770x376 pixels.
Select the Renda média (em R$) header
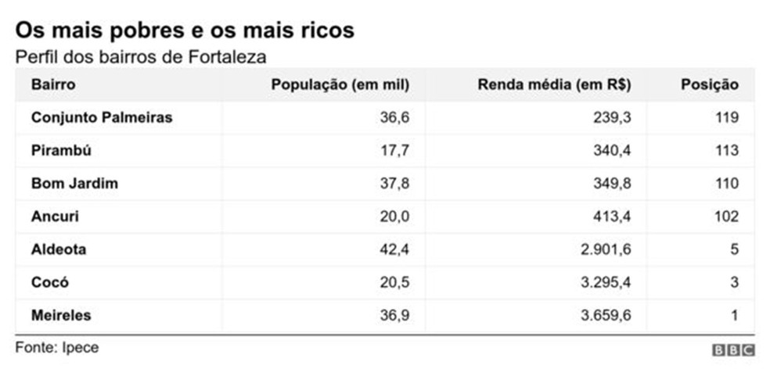[x=554, y=85]
